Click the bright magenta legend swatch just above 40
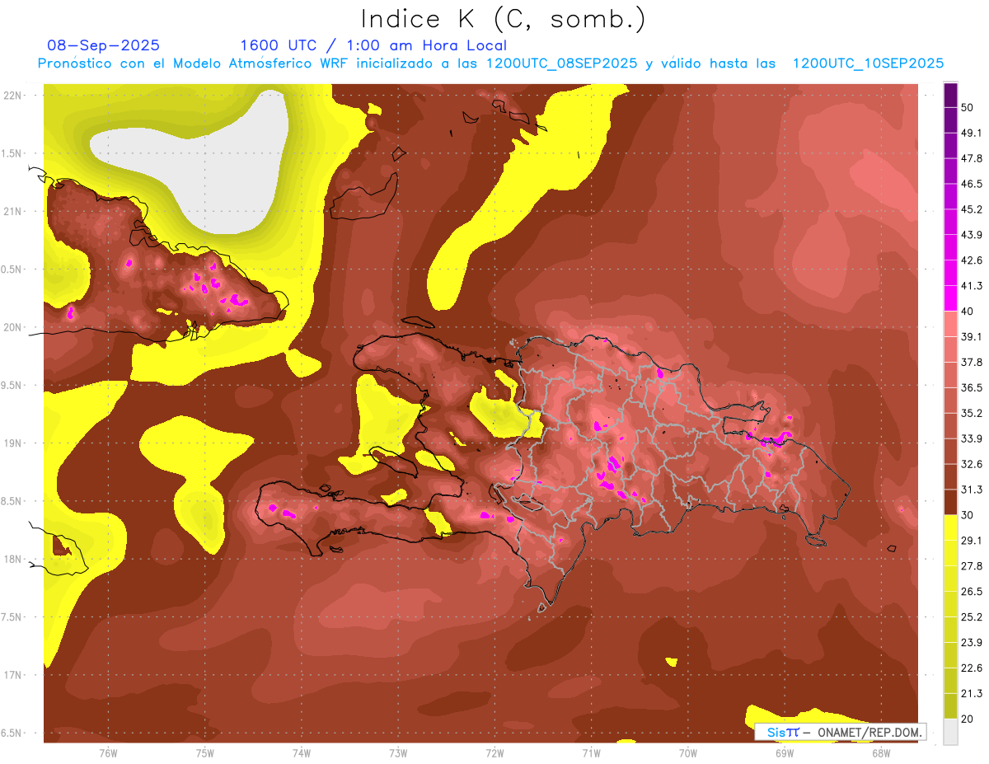989x764 pixels. click(950, 298)
